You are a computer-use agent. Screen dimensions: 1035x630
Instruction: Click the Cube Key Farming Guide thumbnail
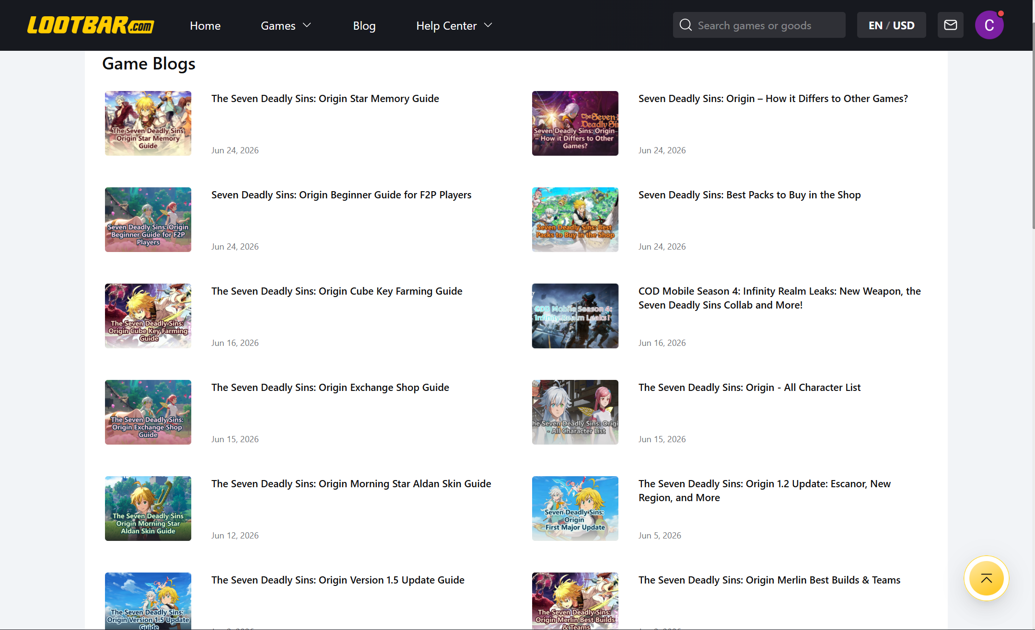pos(148,316)
